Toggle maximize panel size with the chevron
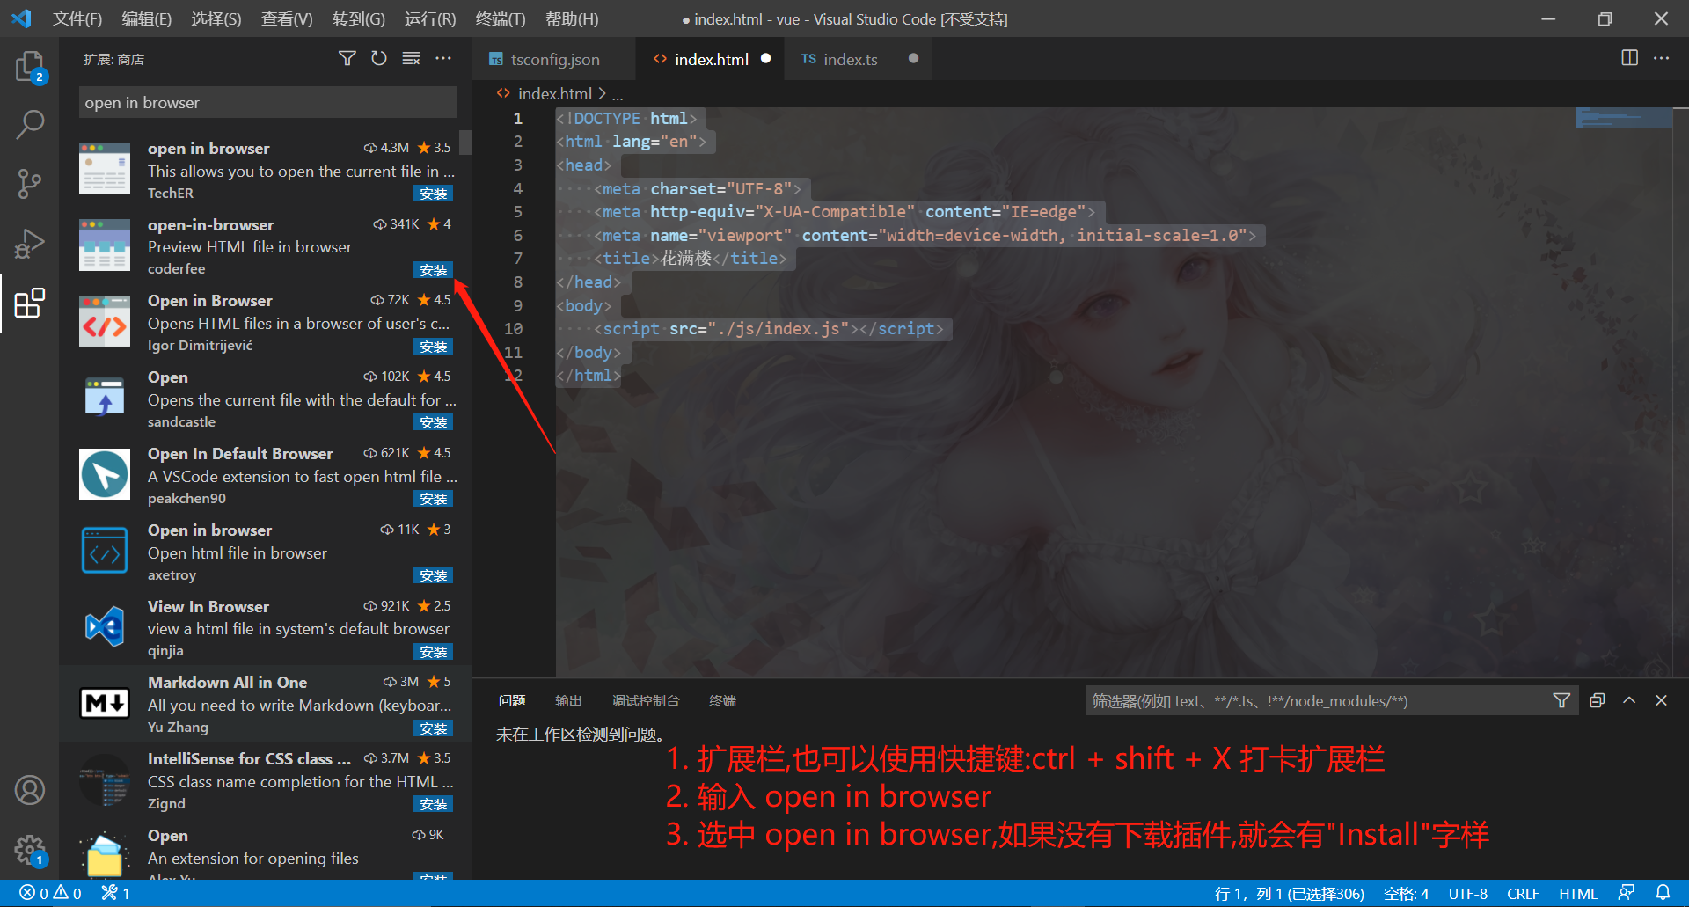 click(1629, 700)
